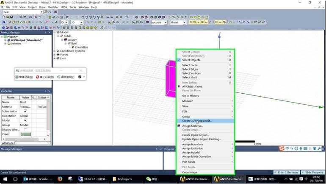Viewport: 326px width, 184px height.
Task: Click the Save project disk icon
Action: [11, 17]
